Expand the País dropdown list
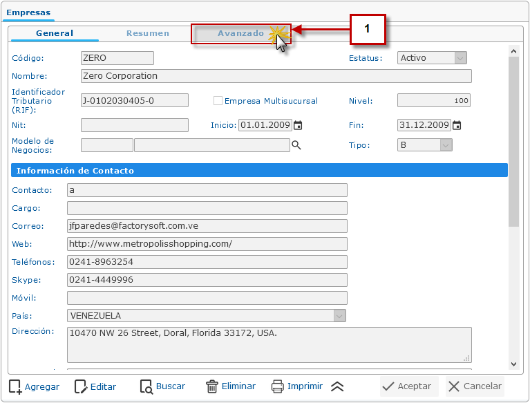The image size is (530, 403). click(x=339, y=316)
